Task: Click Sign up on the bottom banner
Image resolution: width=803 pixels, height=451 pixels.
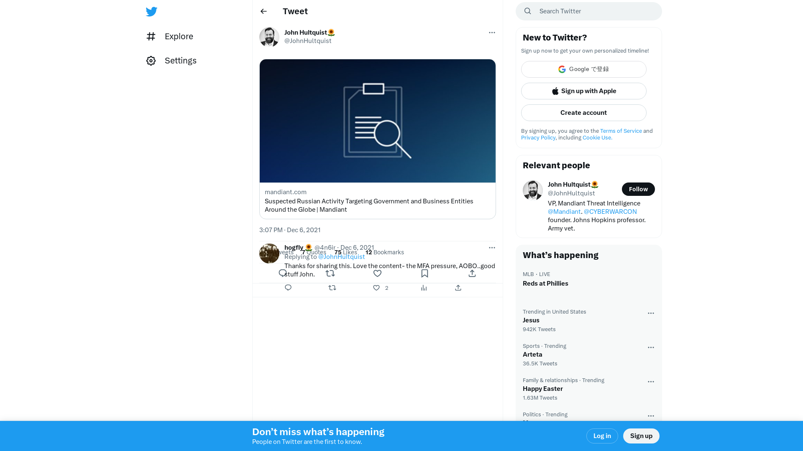Action: click(641, 436)
